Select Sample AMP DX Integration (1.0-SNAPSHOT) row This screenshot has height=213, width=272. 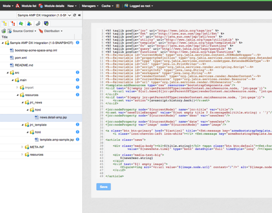[x=41, y=43]
